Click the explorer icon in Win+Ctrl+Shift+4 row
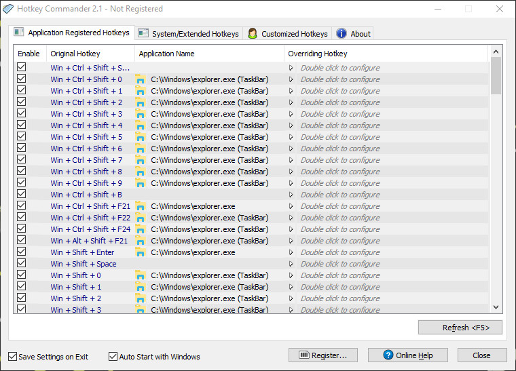 pyautogui.click(x=140, y=125)
